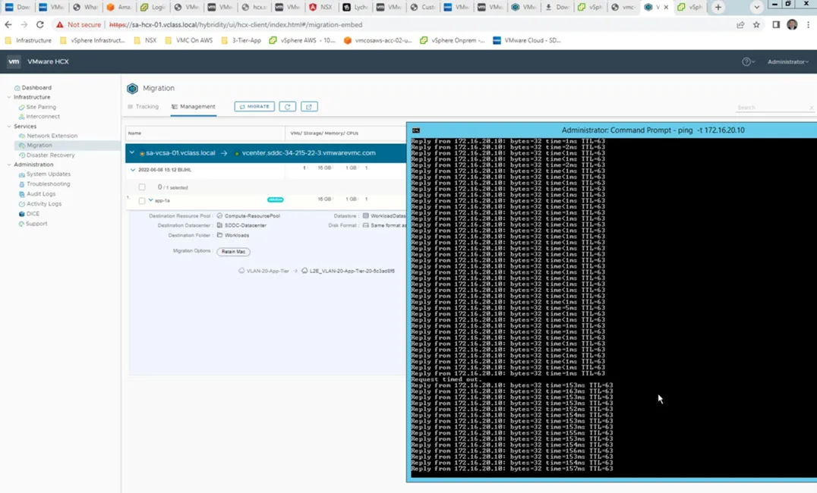817x493 pixels.
Task: Click the Name column header
Action: click(x=135, y=133)
